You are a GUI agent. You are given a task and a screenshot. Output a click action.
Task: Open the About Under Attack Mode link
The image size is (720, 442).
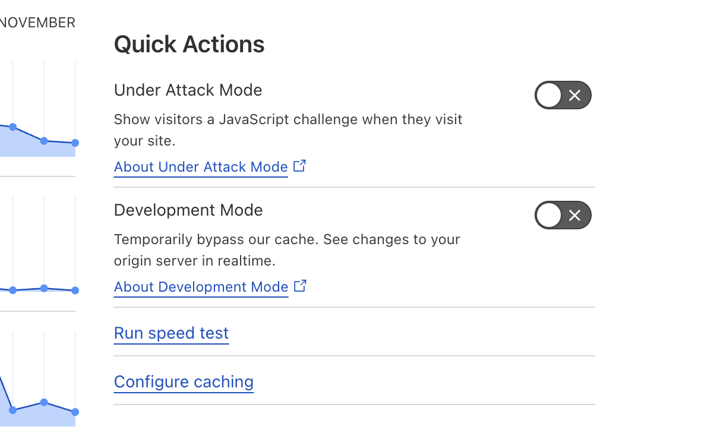point(201,166)
